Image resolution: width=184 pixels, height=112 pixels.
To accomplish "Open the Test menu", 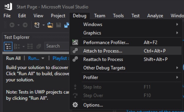I will [135, 16].
